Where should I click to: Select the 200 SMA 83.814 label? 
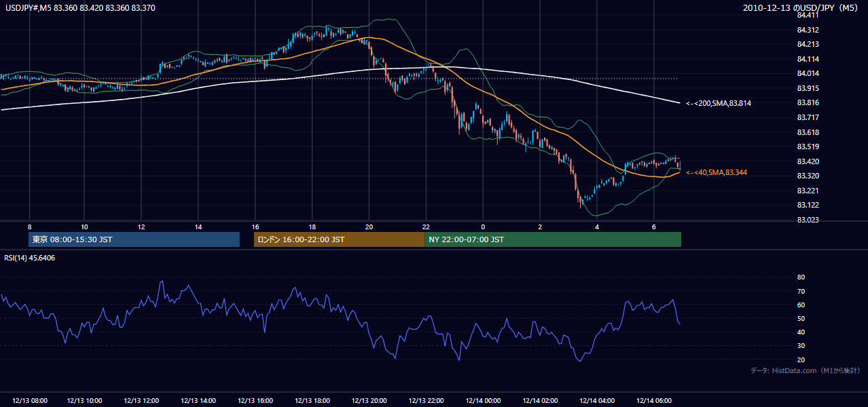click(x=718, y=103)
